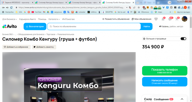Open Avito messages chat bubble icon
192x102 pixels.
[x=170, y=19]
